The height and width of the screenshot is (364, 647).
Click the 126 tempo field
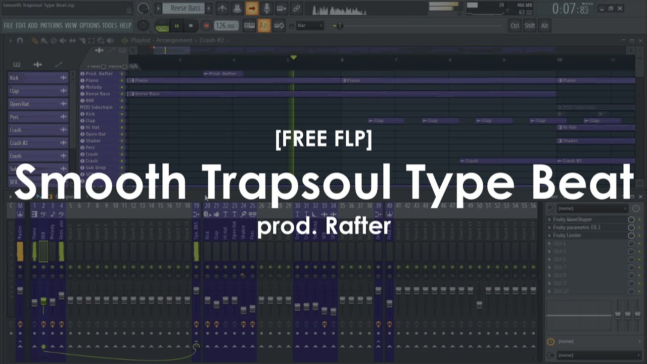(x=226, y=26)
